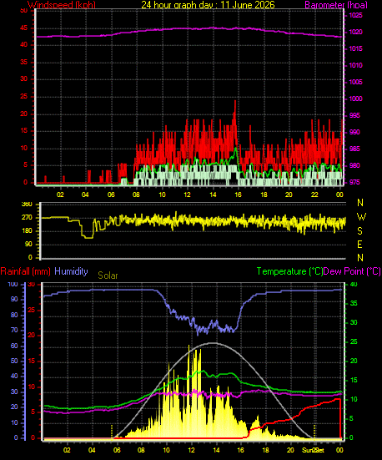The width and height of the screenshot is (382, 460).
Task: Click the Humidity legend label
Action: [x=71, y=271]
